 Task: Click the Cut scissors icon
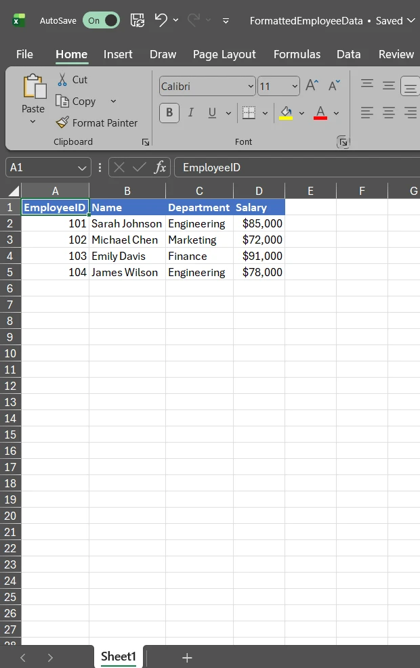coord(63,80)
